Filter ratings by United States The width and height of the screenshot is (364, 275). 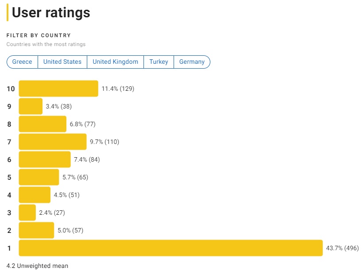coord(62,62)
